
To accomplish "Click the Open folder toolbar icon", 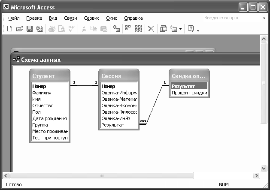I will (20, 29).
